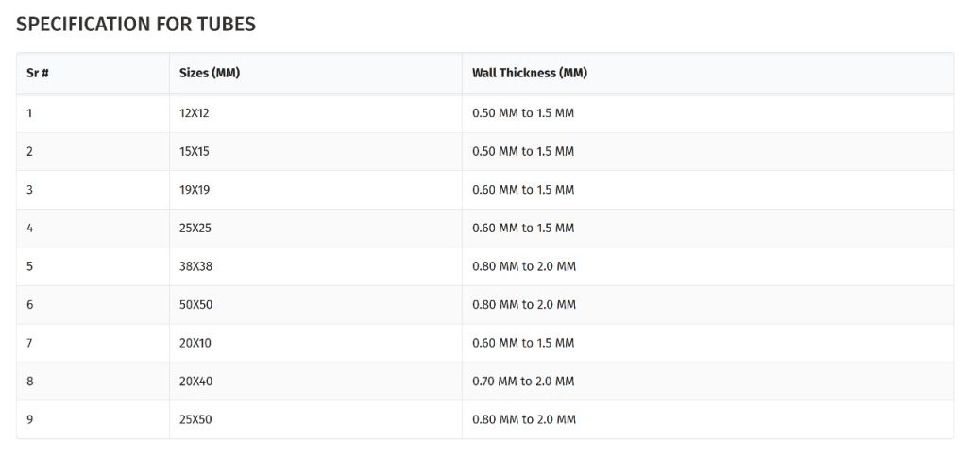This screenshot has width=967, height=459.
Task: Click the 50X50 size cell
Action: 195,305
